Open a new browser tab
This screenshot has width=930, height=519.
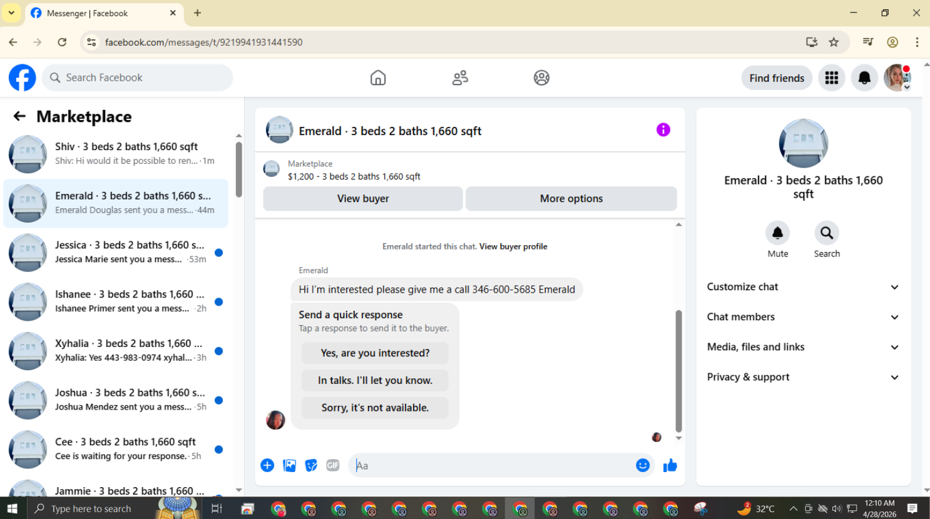point(197,13)
